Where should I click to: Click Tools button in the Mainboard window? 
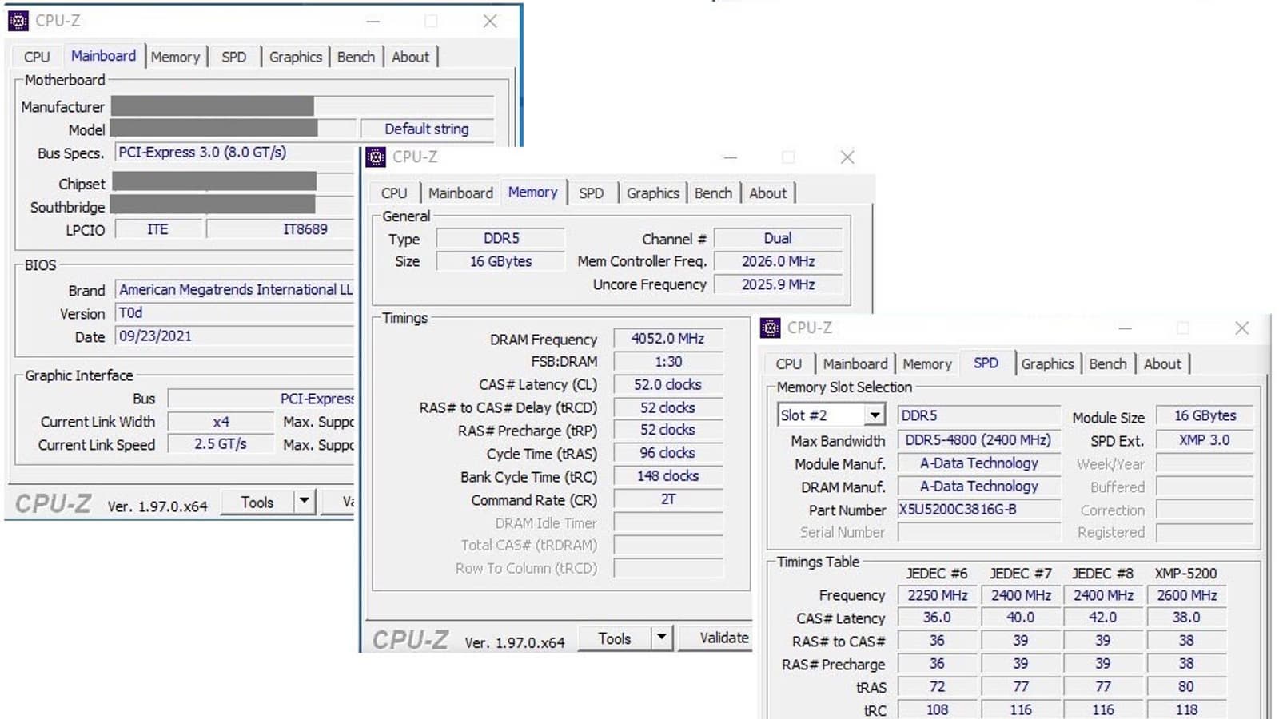(x=257, y=503)
